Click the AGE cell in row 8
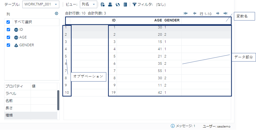This screenshot has width=256, height=130. tap(140, 78)
